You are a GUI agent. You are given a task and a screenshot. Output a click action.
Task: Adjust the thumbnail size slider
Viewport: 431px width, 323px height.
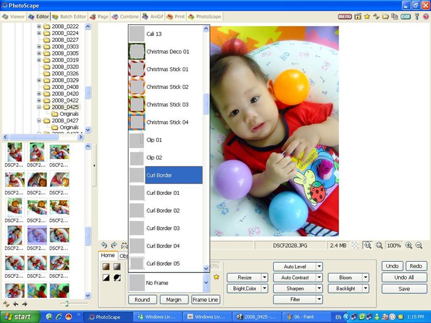[x=67, y=304]
